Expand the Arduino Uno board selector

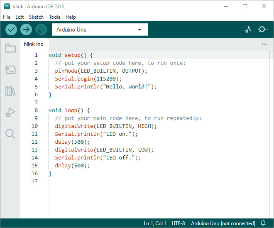coord(100,29)
